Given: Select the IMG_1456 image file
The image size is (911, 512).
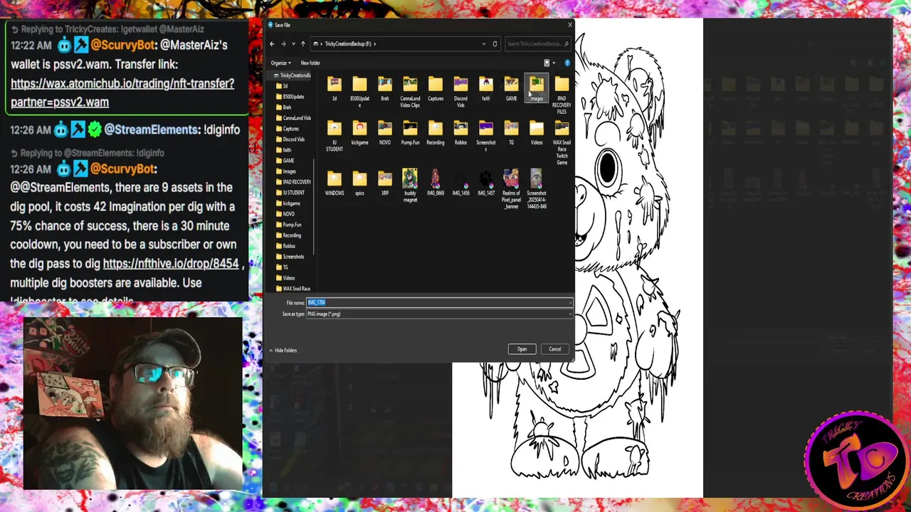Looking at the screenshot, I should (x=460, y=182).
